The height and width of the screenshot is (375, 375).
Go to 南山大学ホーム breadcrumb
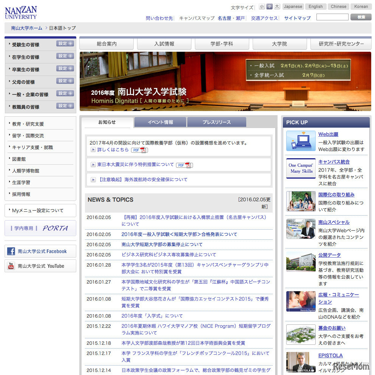click(26, 28)
